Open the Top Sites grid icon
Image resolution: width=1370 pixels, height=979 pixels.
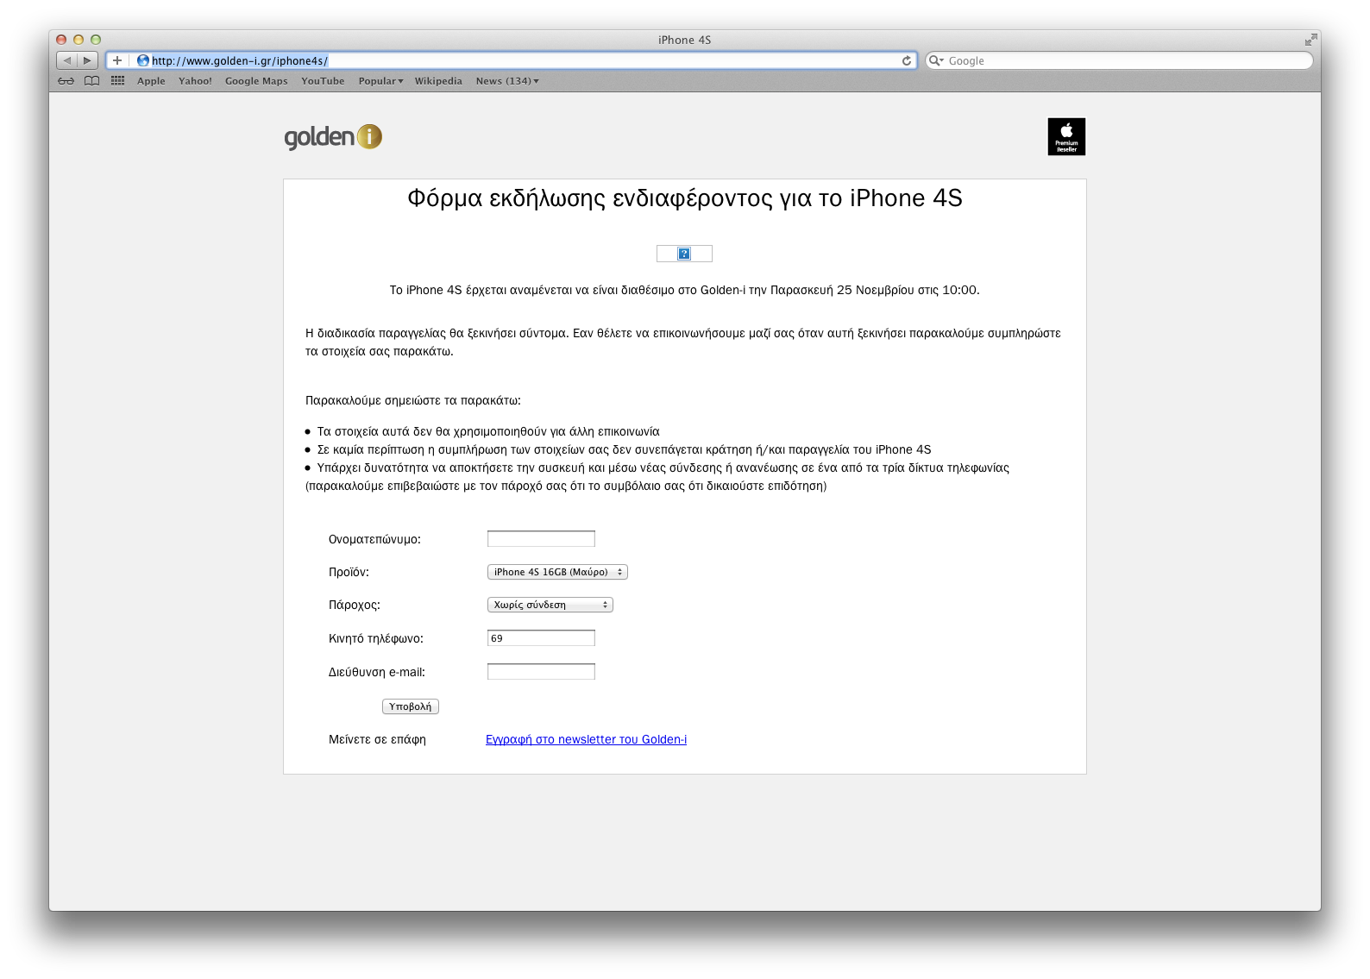(x=118, y=81)
